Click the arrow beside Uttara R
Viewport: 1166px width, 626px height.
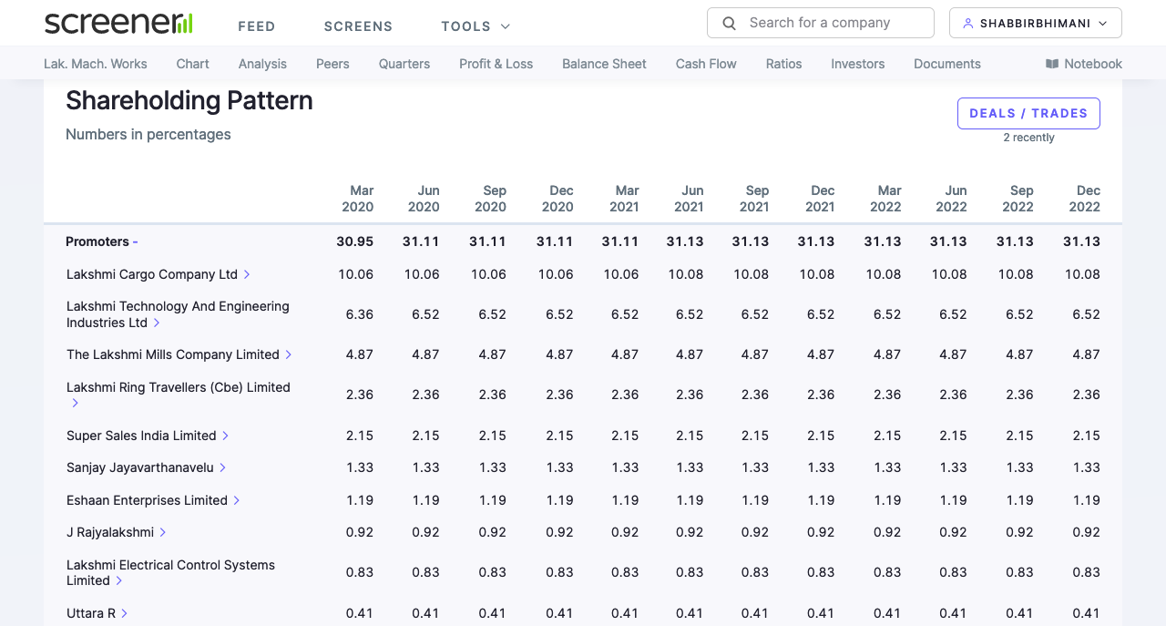tap(125, 613)
